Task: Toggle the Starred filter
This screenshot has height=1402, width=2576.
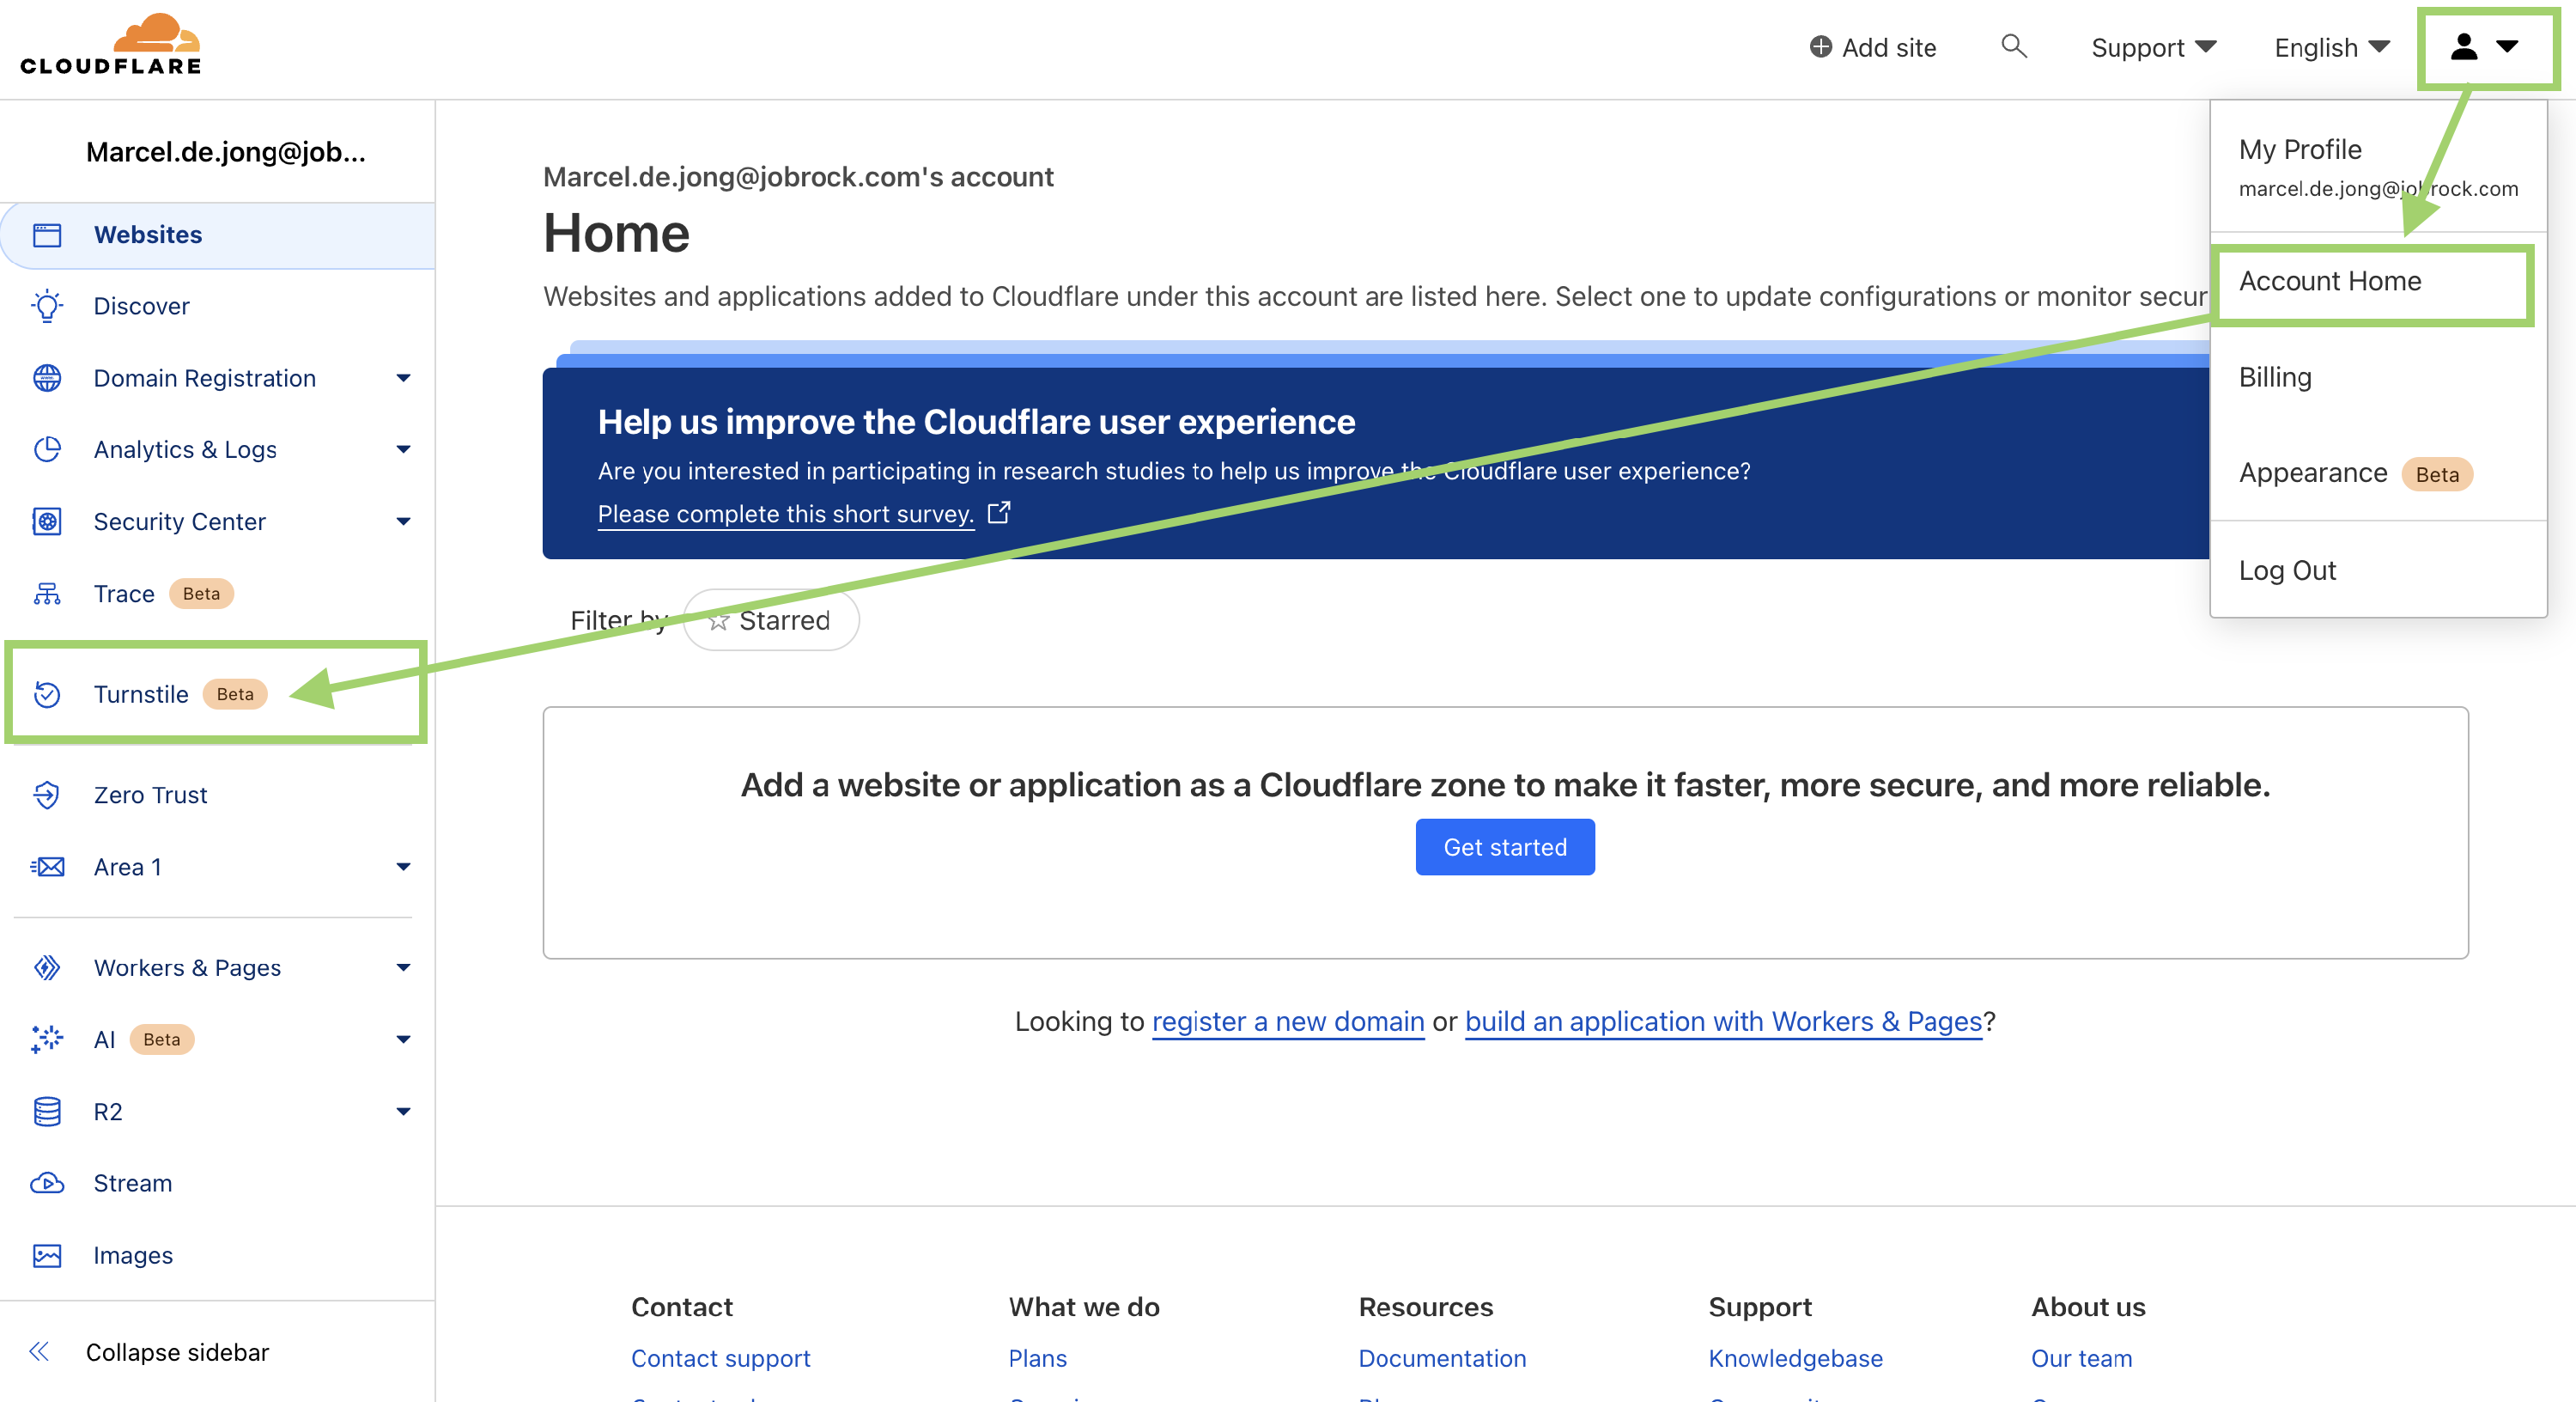Action: pyautogui.click(x=770, y=620)
